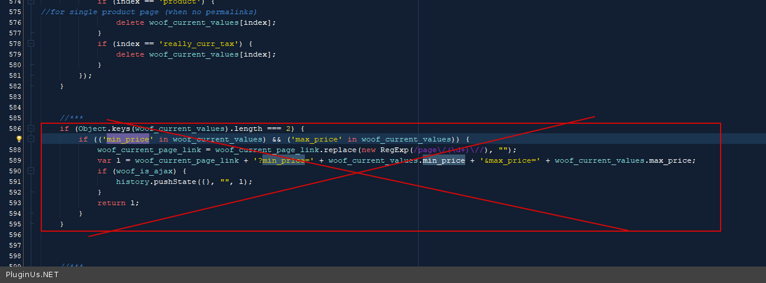766x283 pixels.
Task: Click line number 588 in the gutter
Action: (x=15, y=150)
